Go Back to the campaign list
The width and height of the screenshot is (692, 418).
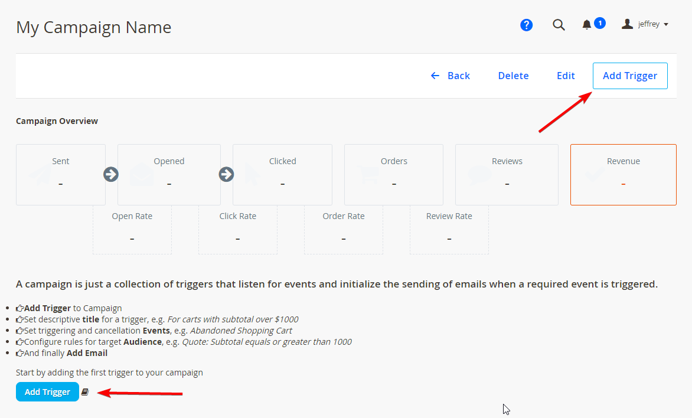pyautogui.click(x=458, y=76)
